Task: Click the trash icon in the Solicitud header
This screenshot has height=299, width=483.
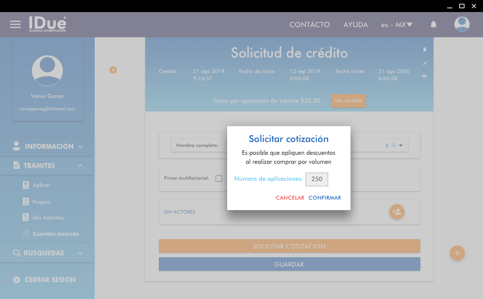Action: tap(425, 49)
